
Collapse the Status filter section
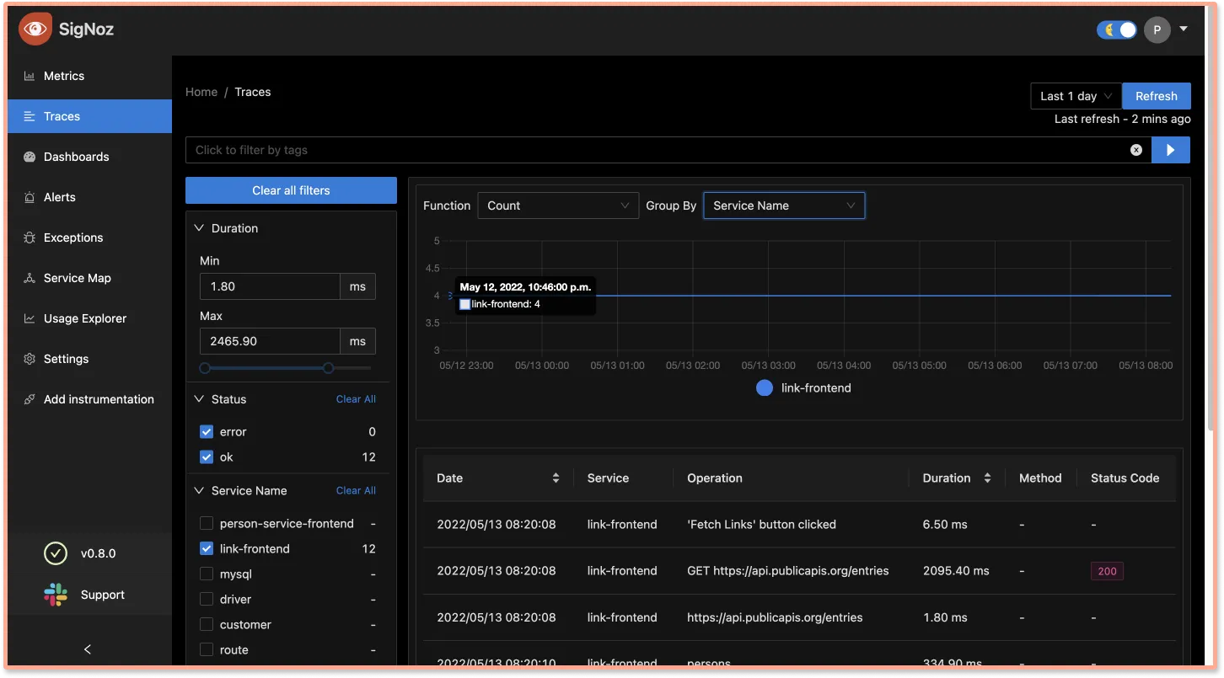pyautogui.click(x=200, y=399)
